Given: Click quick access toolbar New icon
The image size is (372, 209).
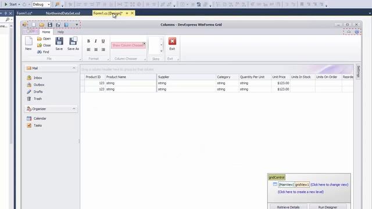Looking at the screenshot, I should [x=34, y=24].
